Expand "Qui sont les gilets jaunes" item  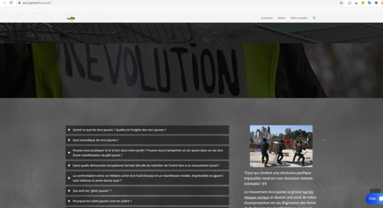point(147,191)
